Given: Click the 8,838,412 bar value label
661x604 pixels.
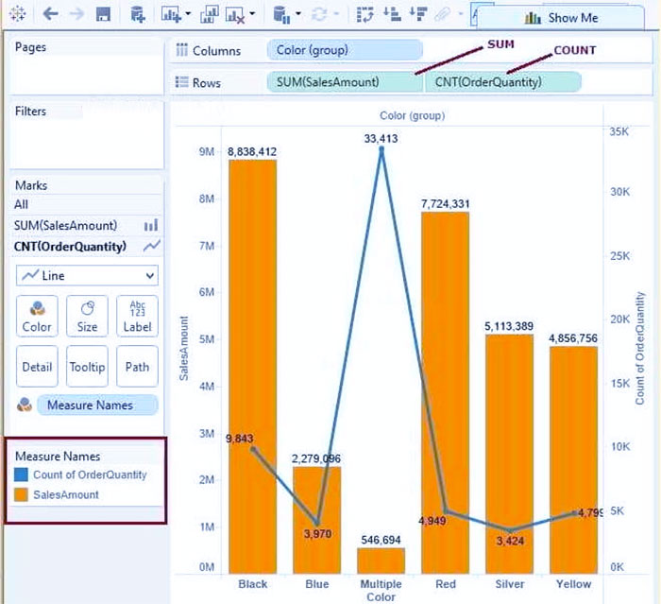Looking at the screenshot, I should pyautogui.click(x=252, y=151).
